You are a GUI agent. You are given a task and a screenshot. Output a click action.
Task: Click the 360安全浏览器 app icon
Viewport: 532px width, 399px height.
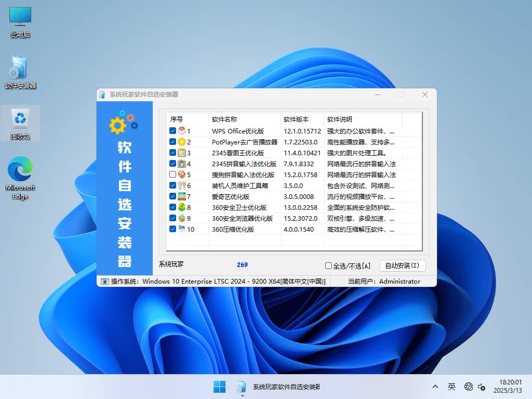click(x=182, y=218)
